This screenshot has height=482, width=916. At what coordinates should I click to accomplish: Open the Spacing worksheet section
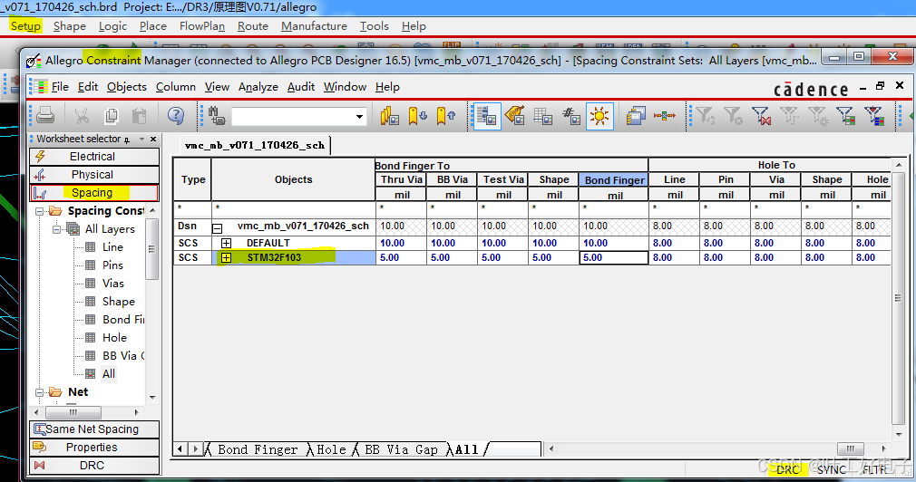click(94, 193)
